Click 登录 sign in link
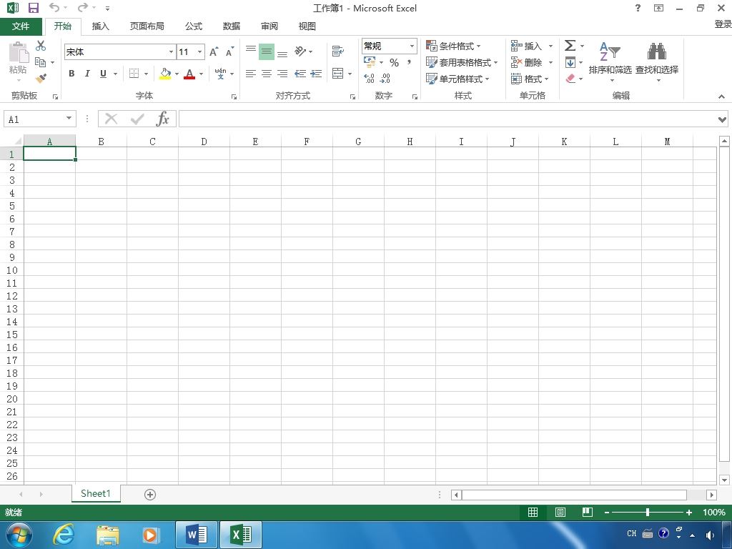This screenshot has height=549, width=732. click(723, 24)
